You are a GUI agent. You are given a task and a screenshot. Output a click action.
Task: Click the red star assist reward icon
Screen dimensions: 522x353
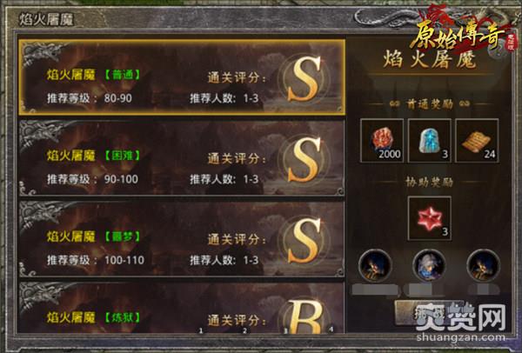[430, 218]
